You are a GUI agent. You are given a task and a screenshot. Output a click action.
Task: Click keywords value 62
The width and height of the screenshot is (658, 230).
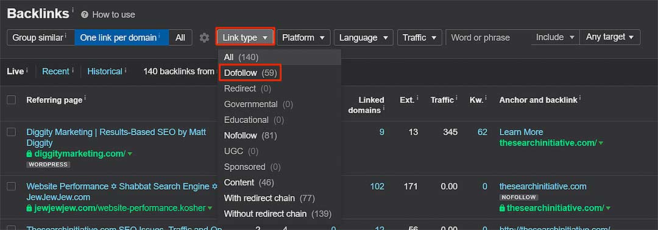[x=483, y=132]
